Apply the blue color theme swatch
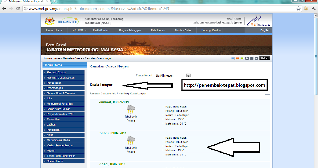 pos(233,58)
